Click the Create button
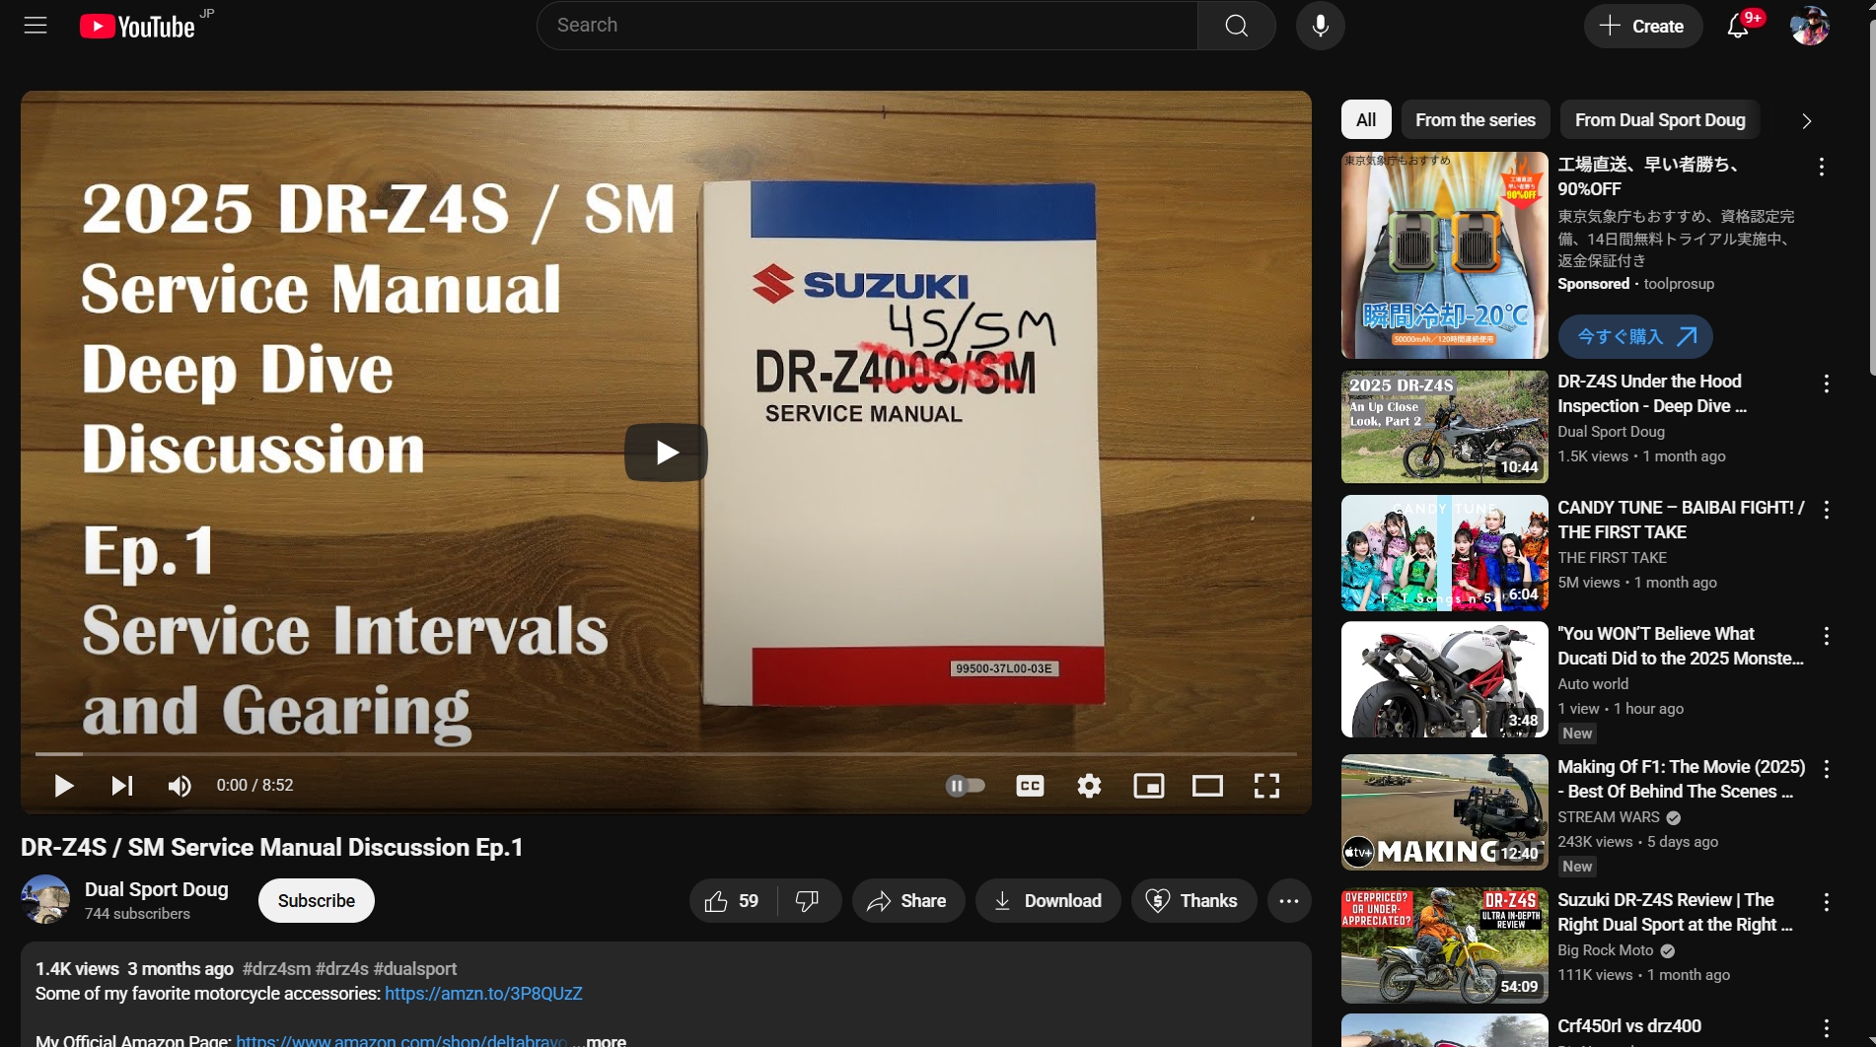Viewport: 1876px width, 1047px height. (x=1642, y=26)
